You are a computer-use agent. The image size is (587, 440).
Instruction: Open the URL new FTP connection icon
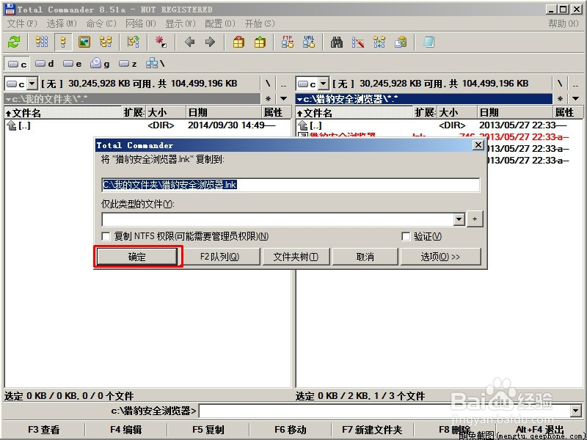[x=309, y=42]
